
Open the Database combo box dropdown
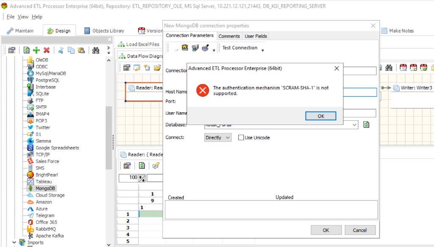coord(354,125)
